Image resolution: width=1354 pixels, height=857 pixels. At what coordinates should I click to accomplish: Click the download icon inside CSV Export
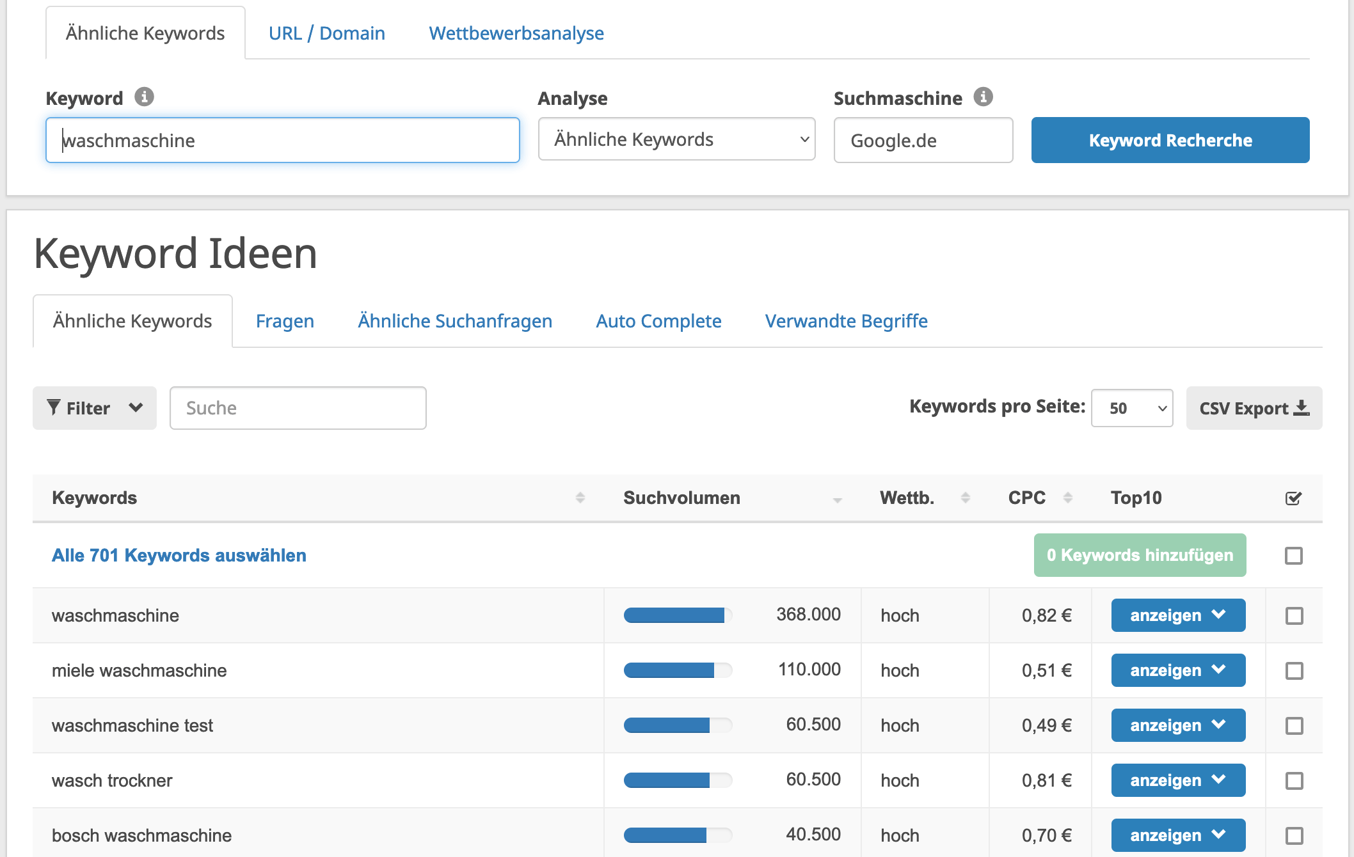pyautogui.click(x=1303, y=407)
